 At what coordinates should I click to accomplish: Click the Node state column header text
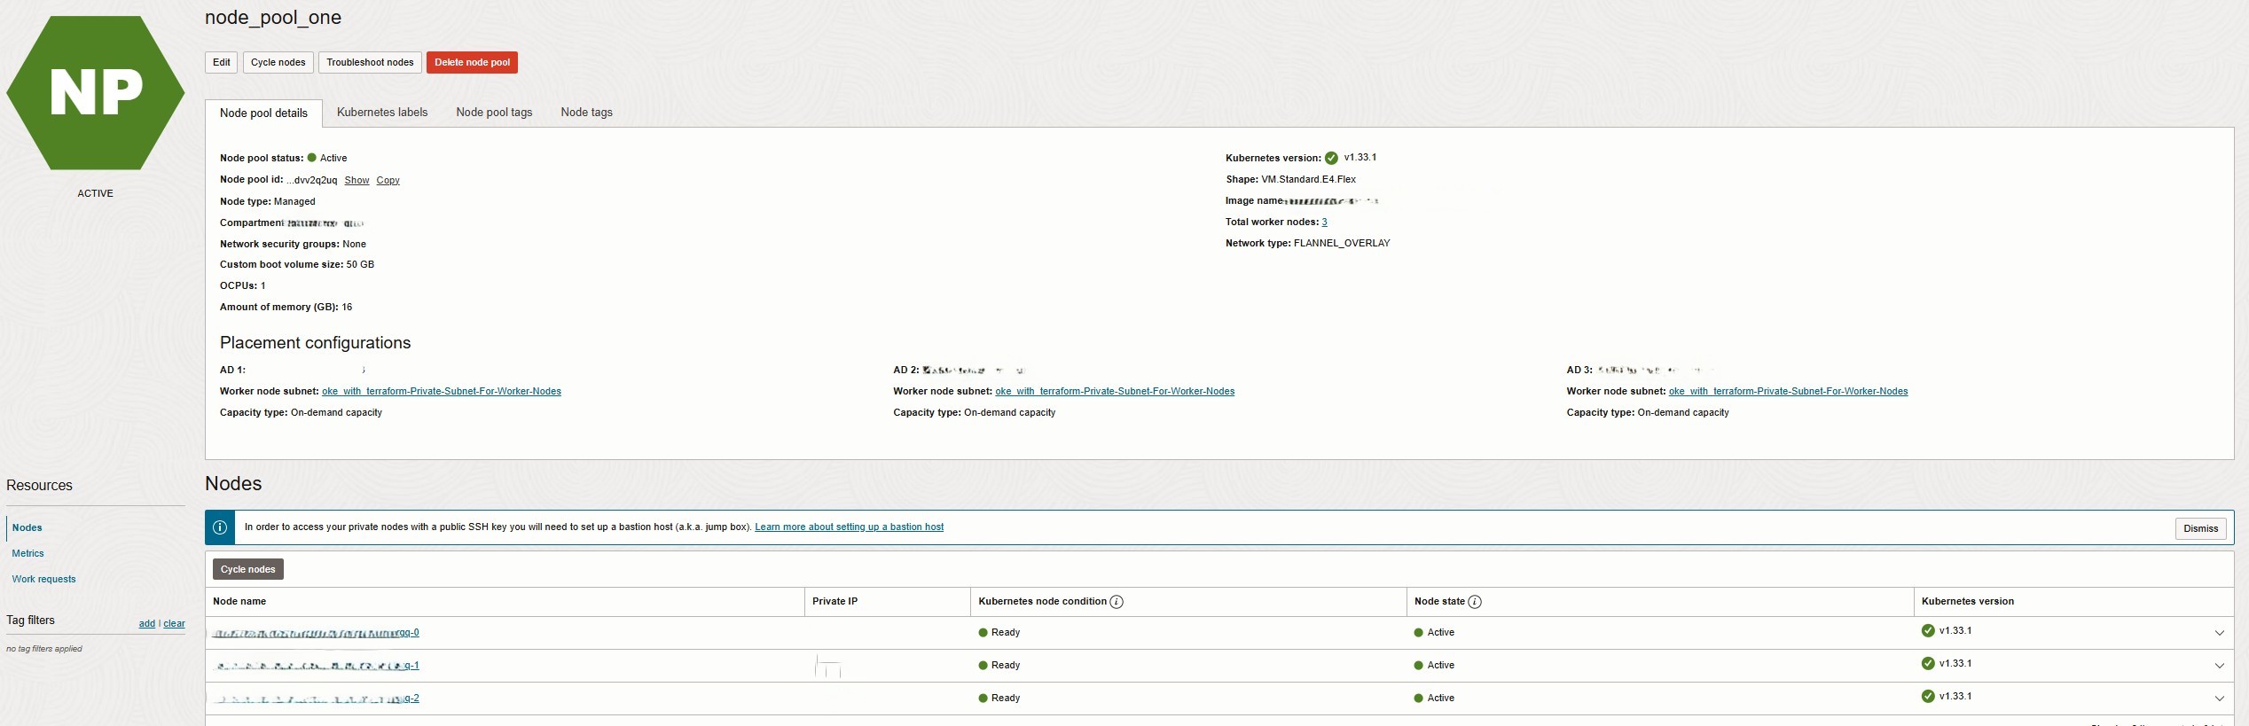(x=1439, y=602)
